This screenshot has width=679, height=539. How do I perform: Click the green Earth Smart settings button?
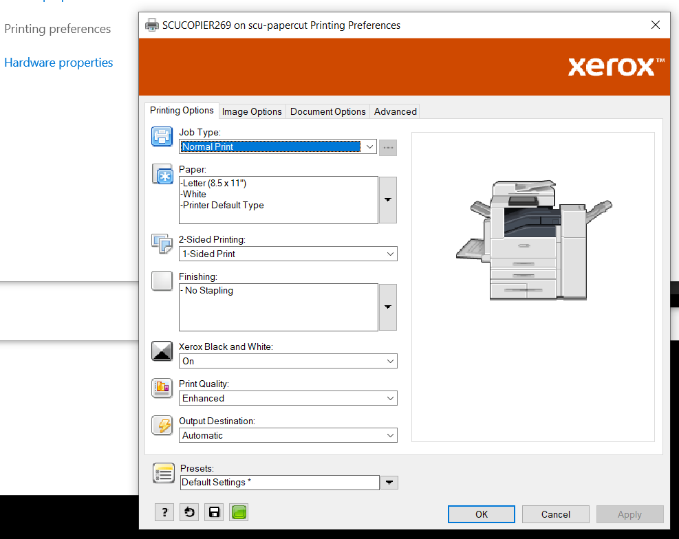click(x=239, y=512)
